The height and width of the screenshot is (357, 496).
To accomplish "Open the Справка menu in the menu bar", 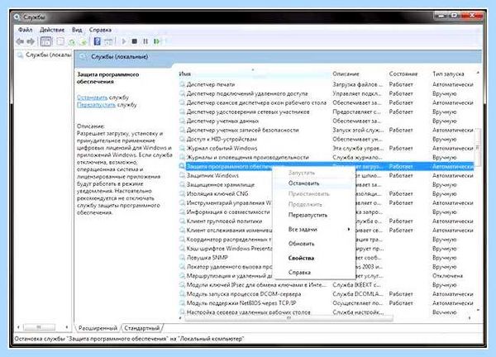I will click(100, 30).
